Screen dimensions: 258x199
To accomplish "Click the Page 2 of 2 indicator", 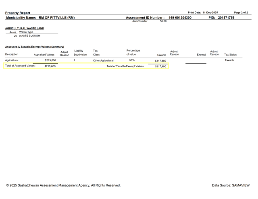I will [x=241, y=13].
